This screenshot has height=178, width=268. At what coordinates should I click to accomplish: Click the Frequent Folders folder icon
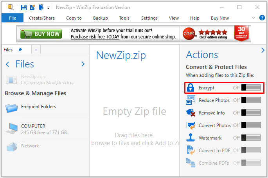pos(11,108)
